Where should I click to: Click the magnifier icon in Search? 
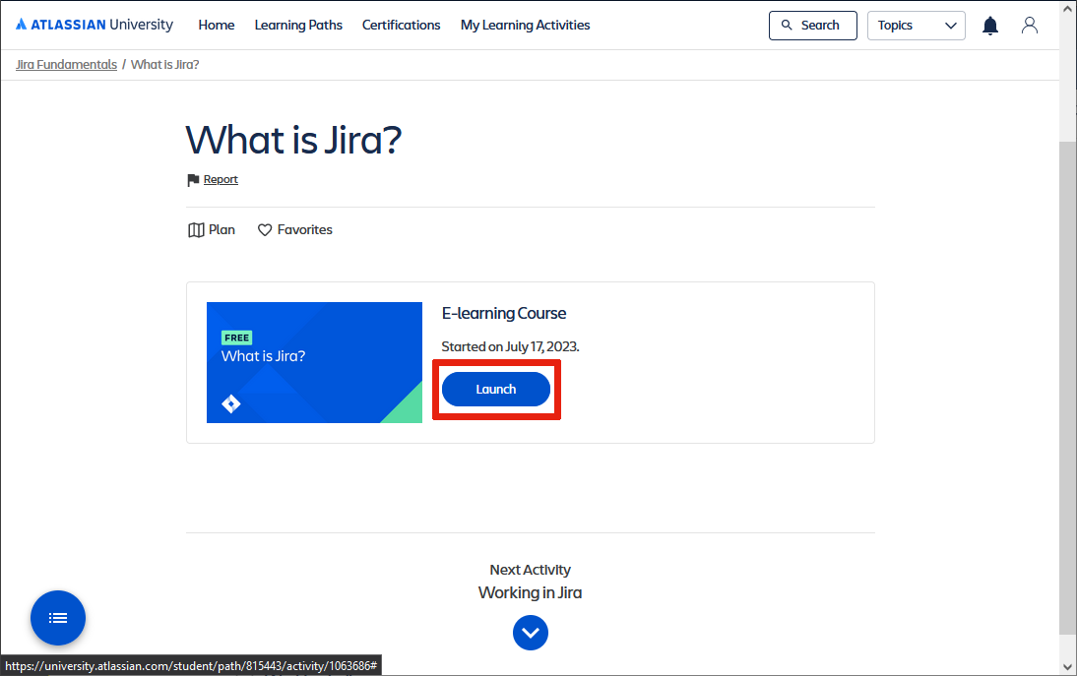787,26
